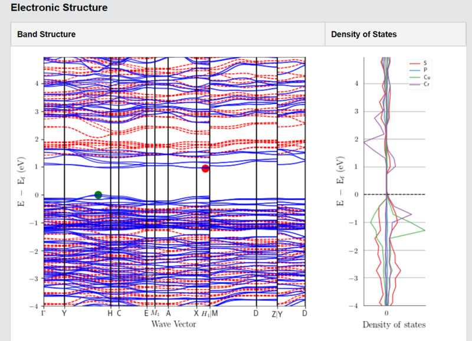472x341 pixels.
Task: Click the Γ wave vector label
Action: click(44, 313)
